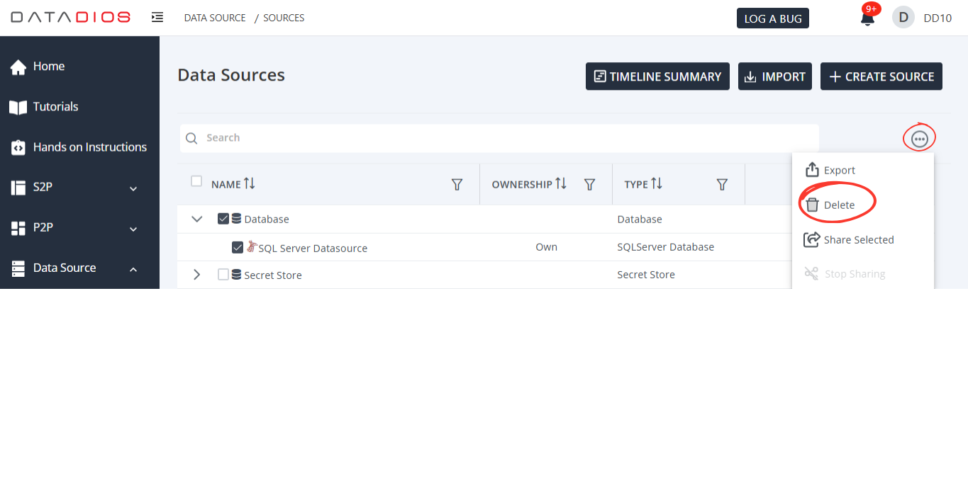Toggle the select-all checkbox in header
This screenshot has height=485, width=968.
(x=196, y=181)
